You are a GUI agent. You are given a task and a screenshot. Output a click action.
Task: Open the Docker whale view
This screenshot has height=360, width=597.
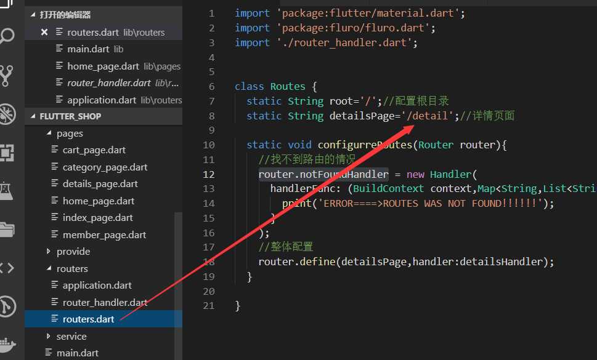(7, 345)
